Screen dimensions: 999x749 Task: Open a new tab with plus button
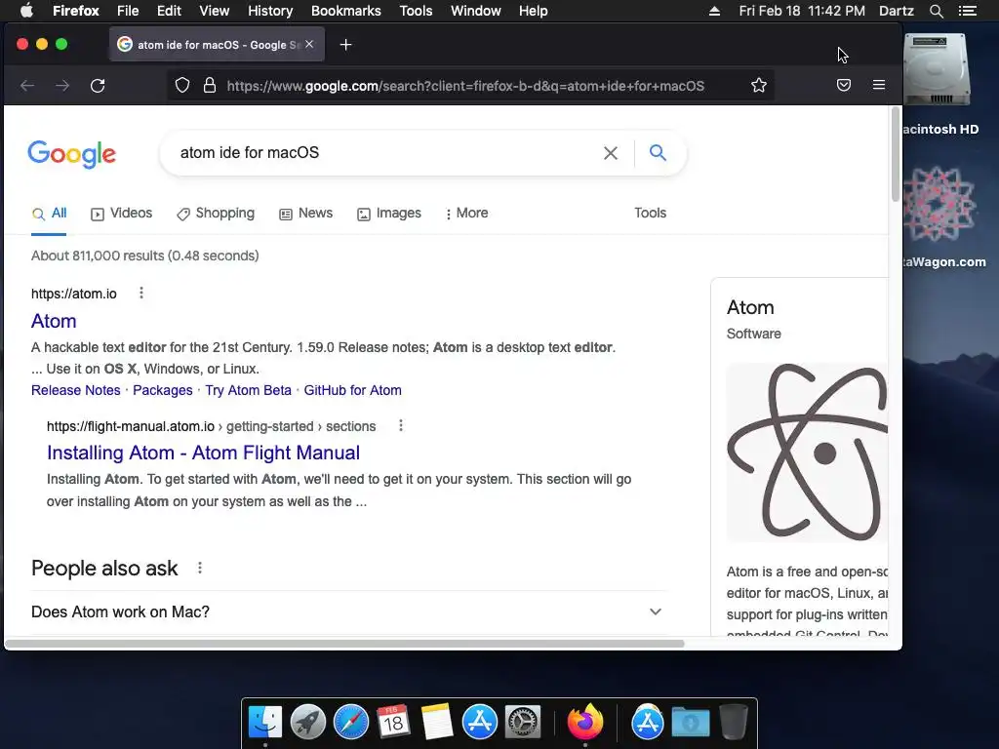tap(346, 45)
